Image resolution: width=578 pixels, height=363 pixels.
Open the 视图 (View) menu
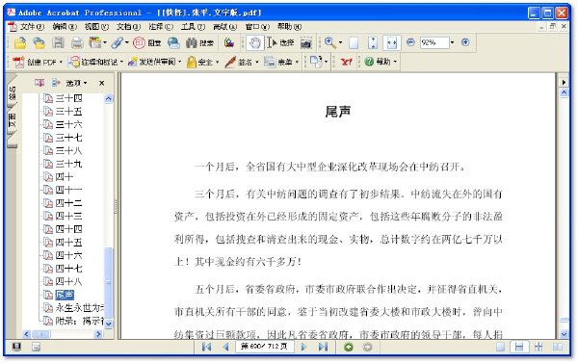point(96,27)
